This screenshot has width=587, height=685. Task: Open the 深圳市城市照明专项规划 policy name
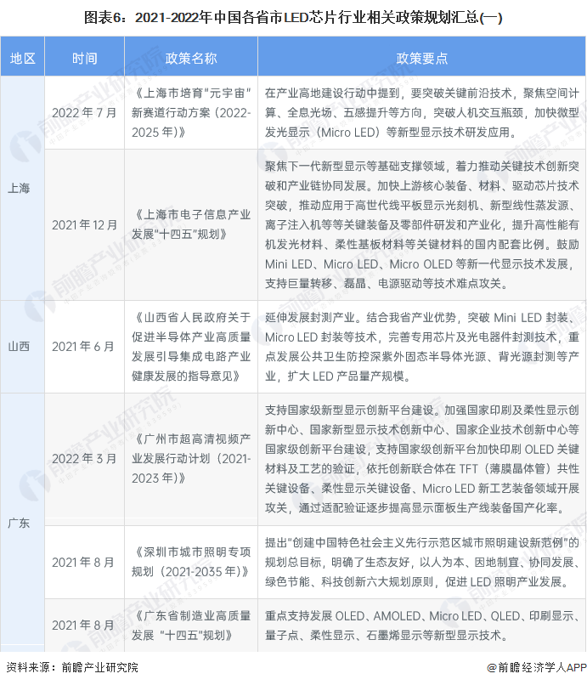(x=190, y=562)
